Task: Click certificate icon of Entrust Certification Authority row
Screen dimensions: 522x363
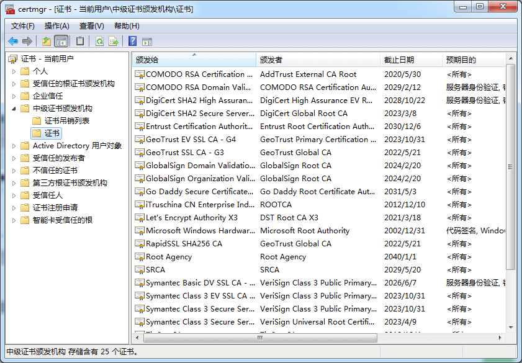Action: click(x=140, y=127)
